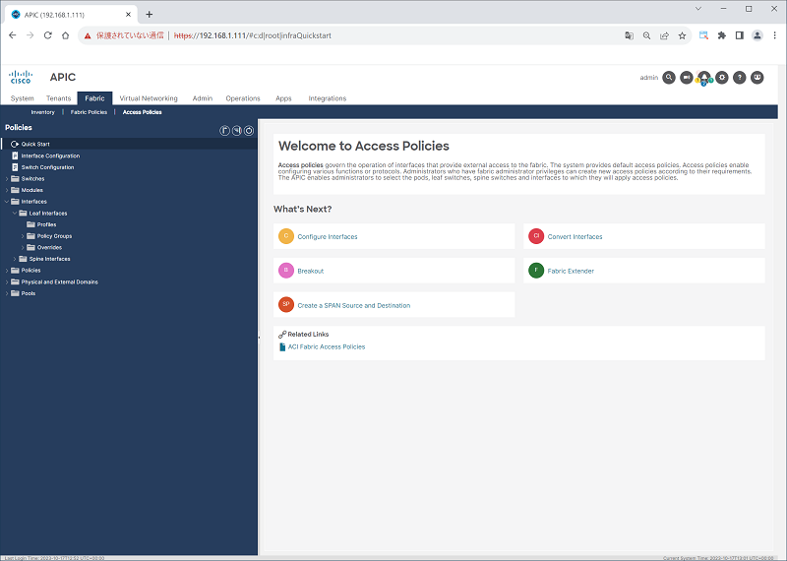
Task: Click the Fabric Extender link
Action: tap(571, 271)
